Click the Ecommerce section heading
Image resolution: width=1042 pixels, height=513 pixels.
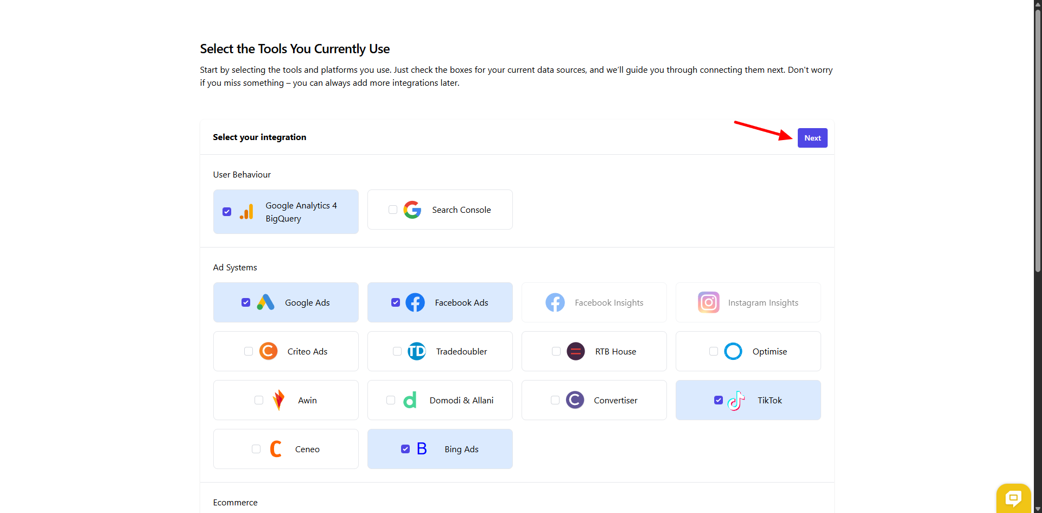click(235, 502)
